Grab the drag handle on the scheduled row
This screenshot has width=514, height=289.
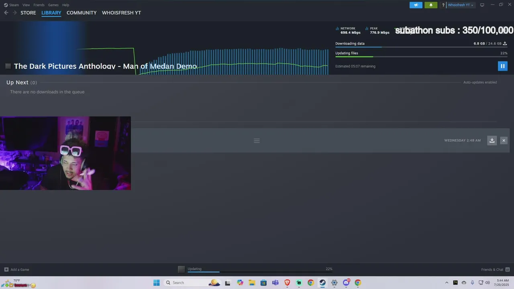[x=257, y=140]
